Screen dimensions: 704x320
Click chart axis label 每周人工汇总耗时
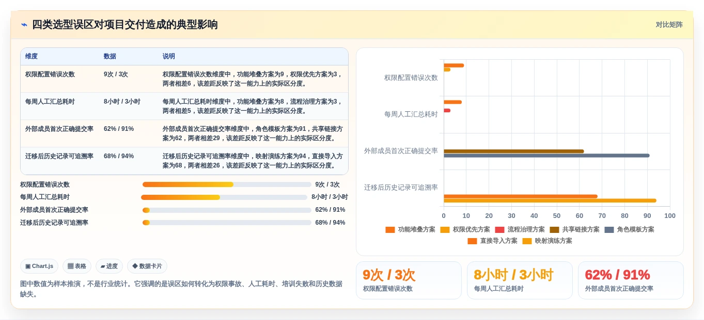(x=411, y=114)
